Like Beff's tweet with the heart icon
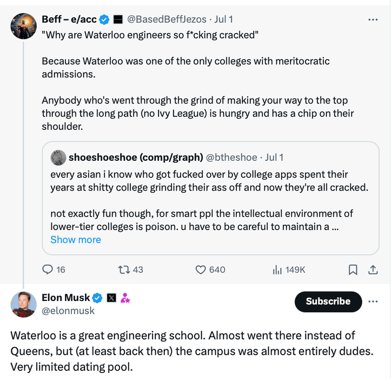 click(201, 269)
